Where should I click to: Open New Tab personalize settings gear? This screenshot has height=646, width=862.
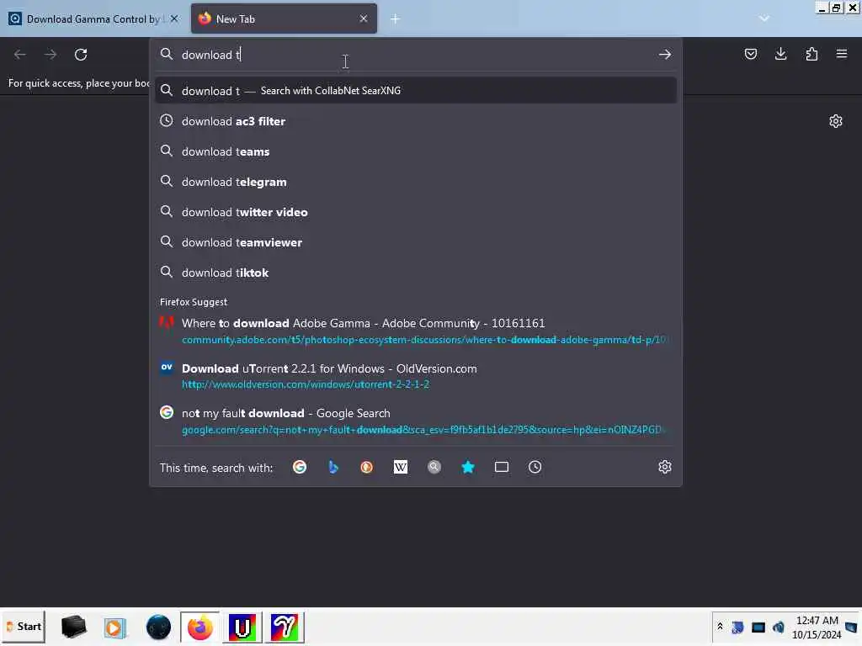pos(836,121)
